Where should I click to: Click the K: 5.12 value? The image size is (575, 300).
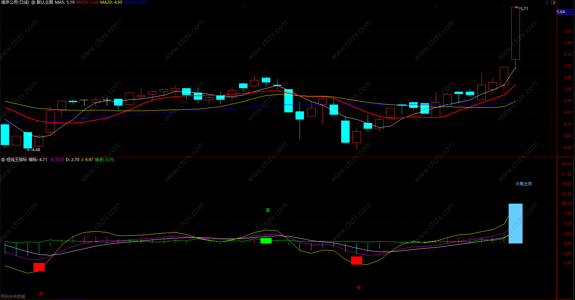click(58, 160)
